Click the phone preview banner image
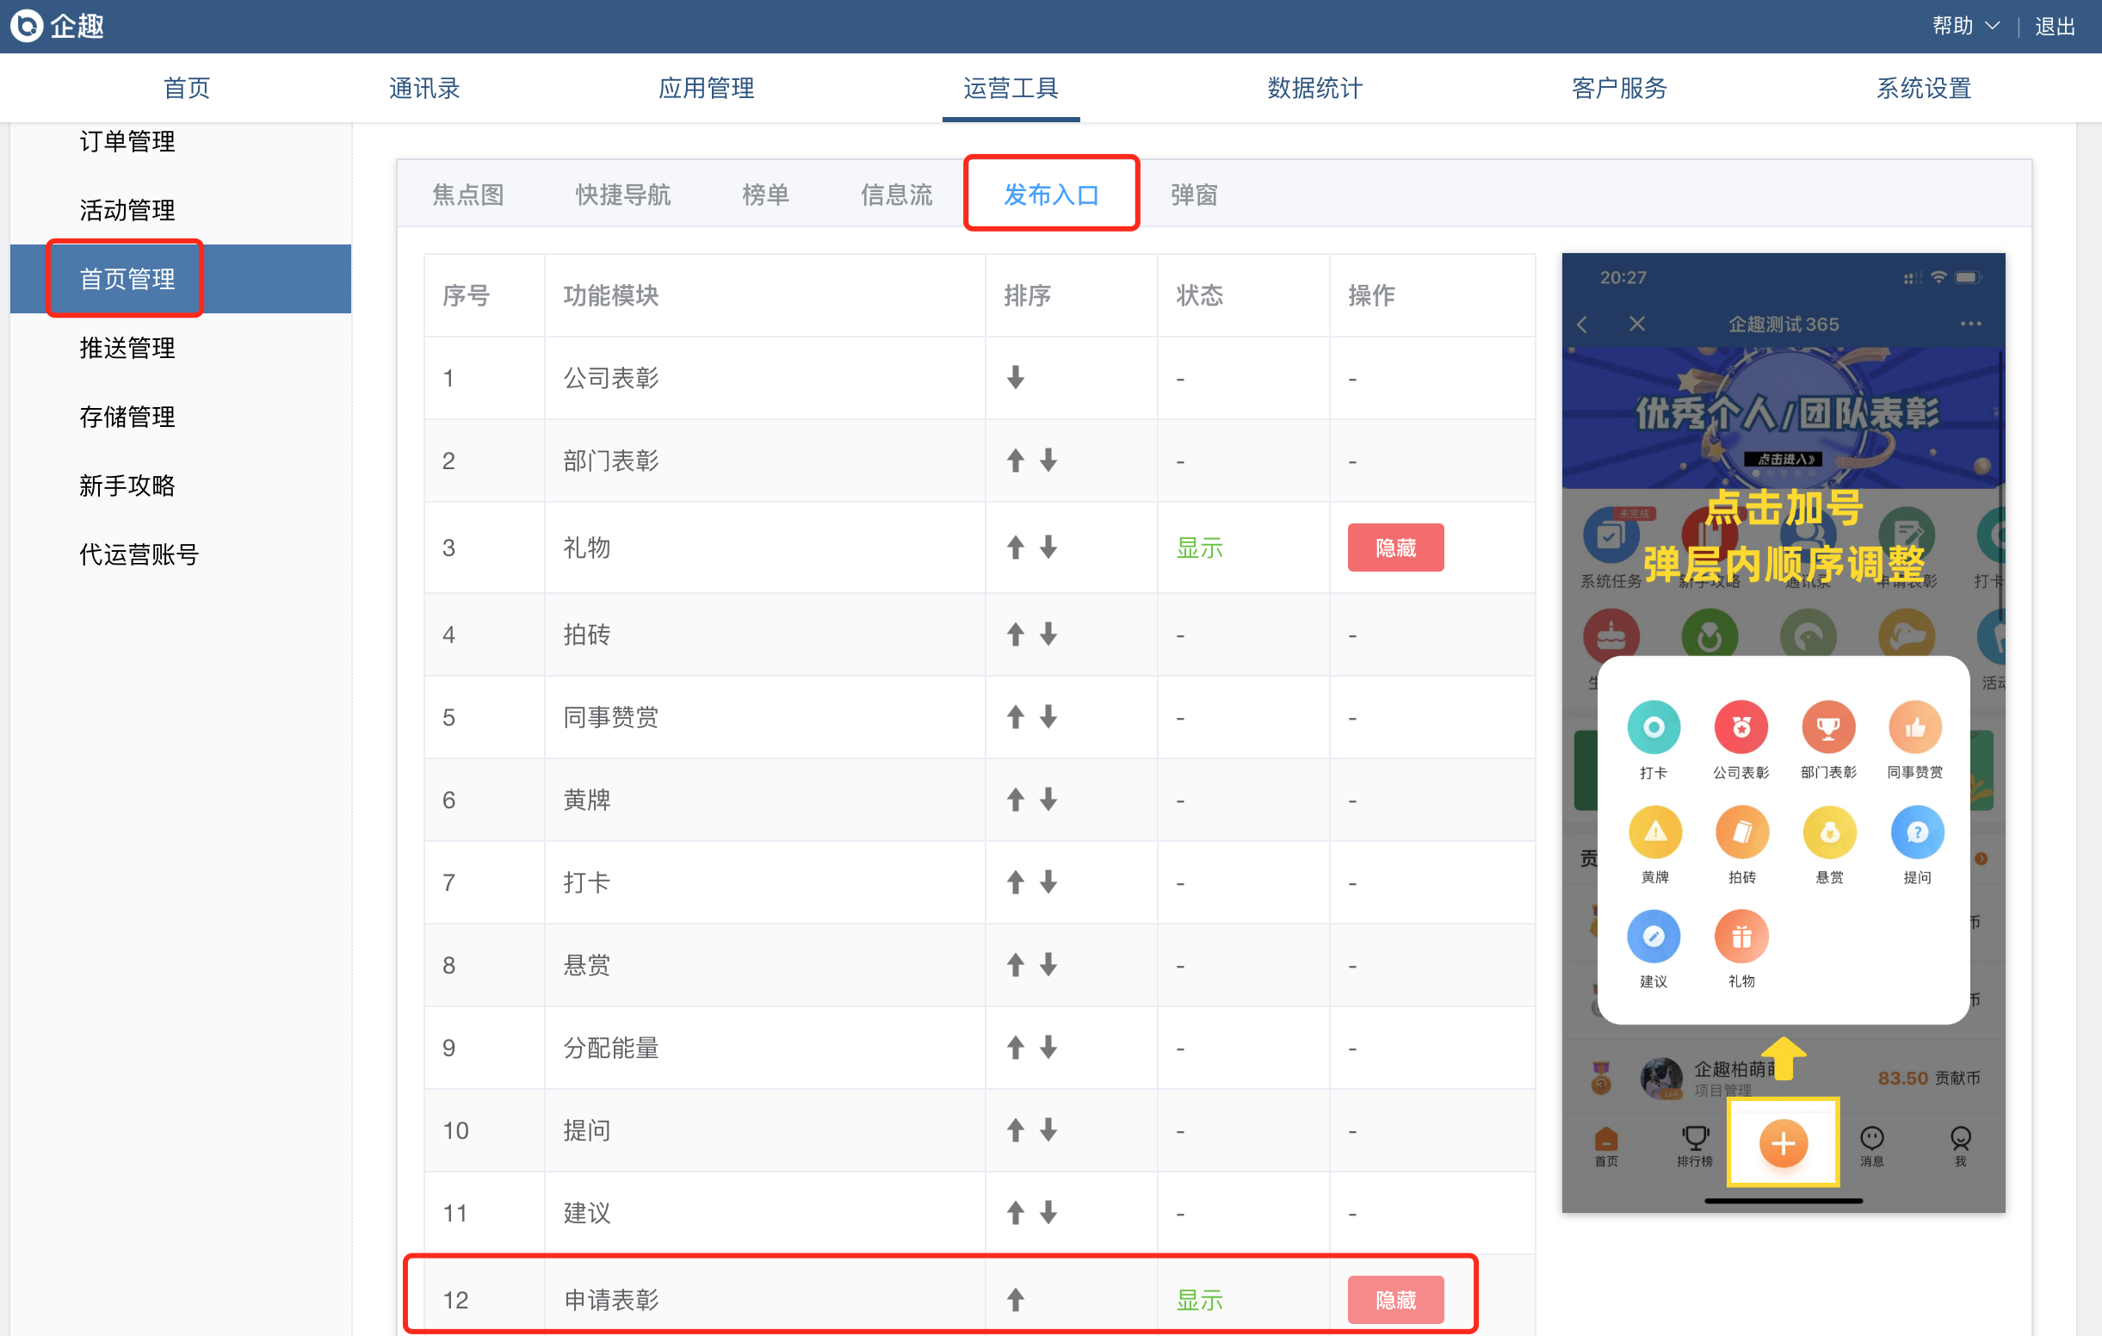The width and height of the screenshot is (2102, 1336). [x=1783, y=417]
